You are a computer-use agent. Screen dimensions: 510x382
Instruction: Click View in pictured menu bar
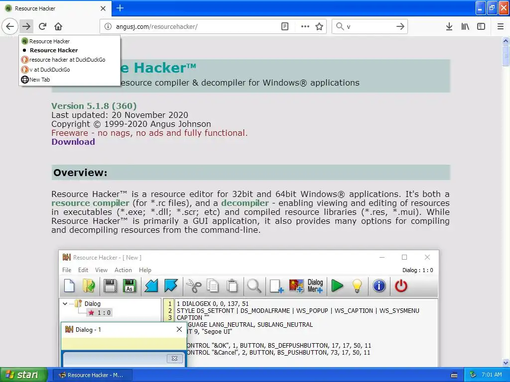(101, 270)
